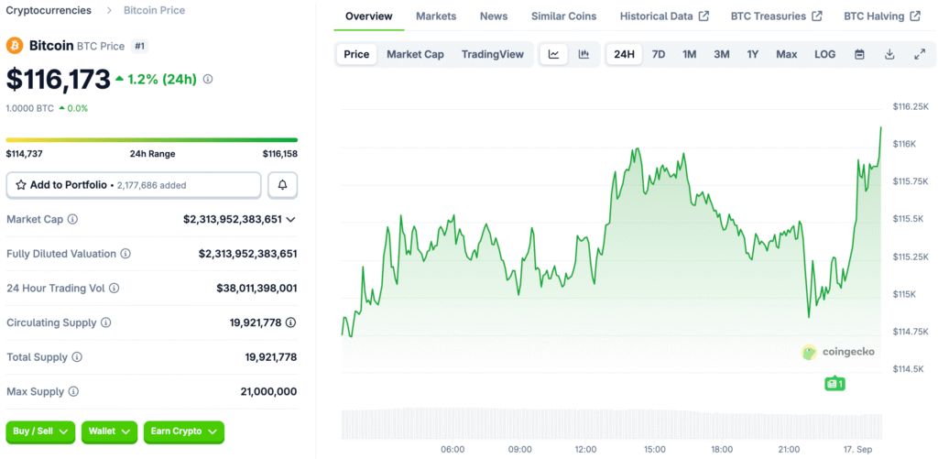Open the Earn Crypto dropdown

pyautogui.click(x=183, y=432)
